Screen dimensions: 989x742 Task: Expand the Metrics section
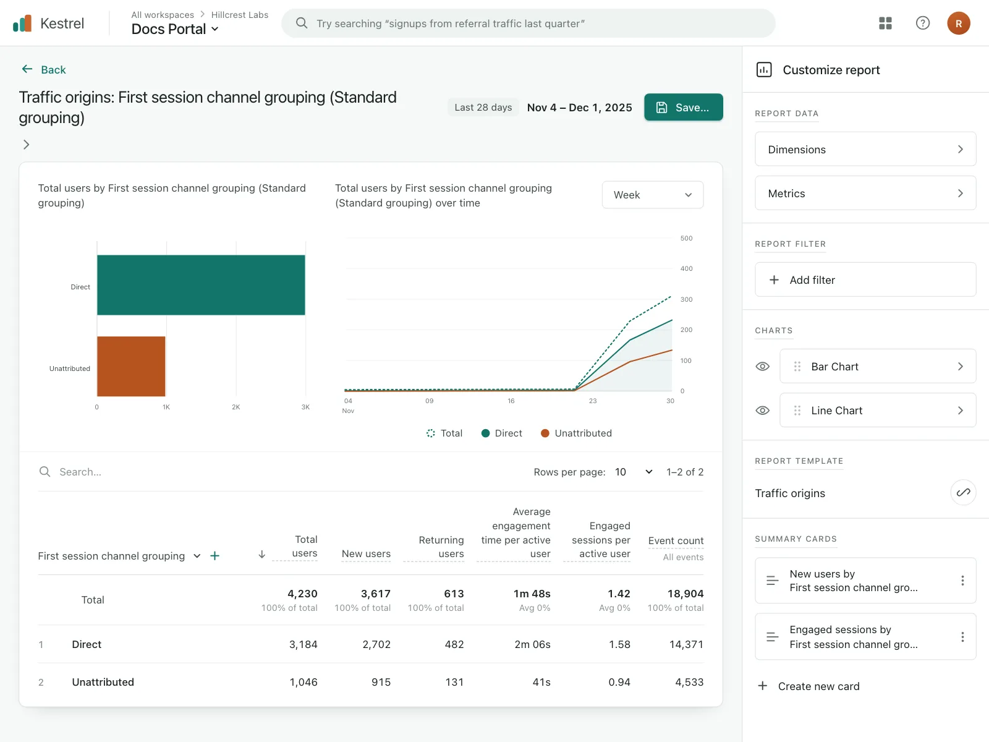pyautogui.click(x=865, y=193)
